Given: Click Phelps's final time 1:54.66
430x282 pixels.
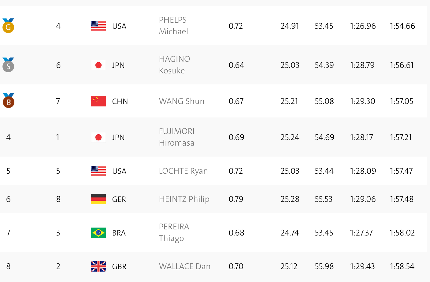Looking at the screenshot, I should coord(402,26).
